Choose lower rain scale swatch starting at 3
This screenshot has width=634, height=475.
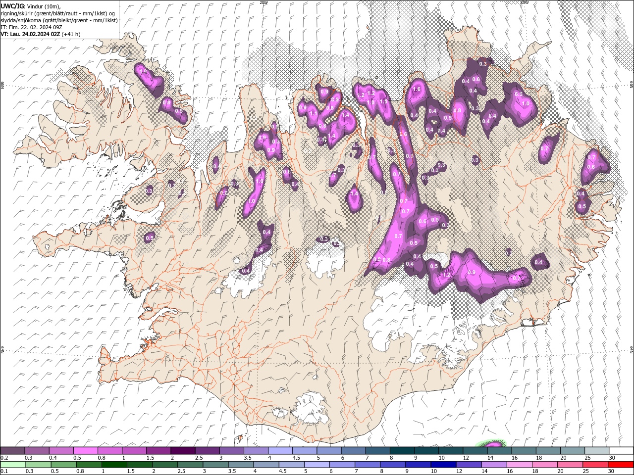(216, 465)
